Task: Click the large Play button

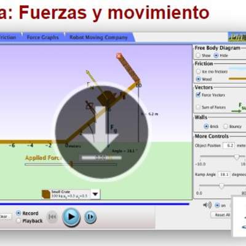Action: click(71, 216)
